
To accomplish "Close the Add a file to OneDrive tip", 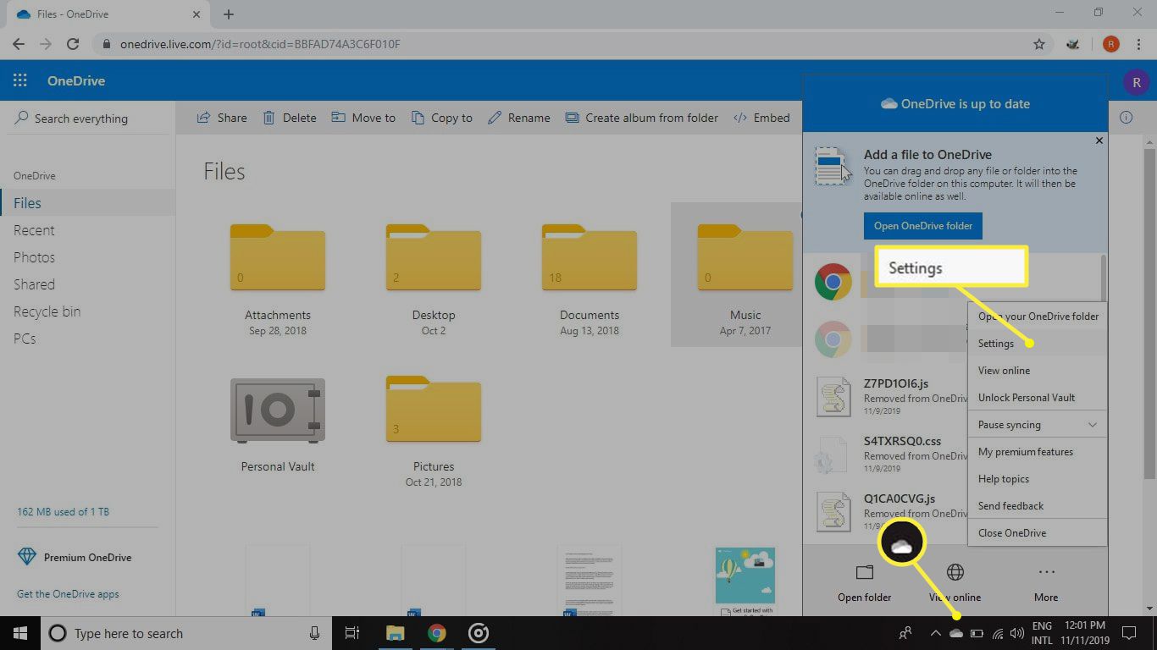I will click(x=1099, y=140).
